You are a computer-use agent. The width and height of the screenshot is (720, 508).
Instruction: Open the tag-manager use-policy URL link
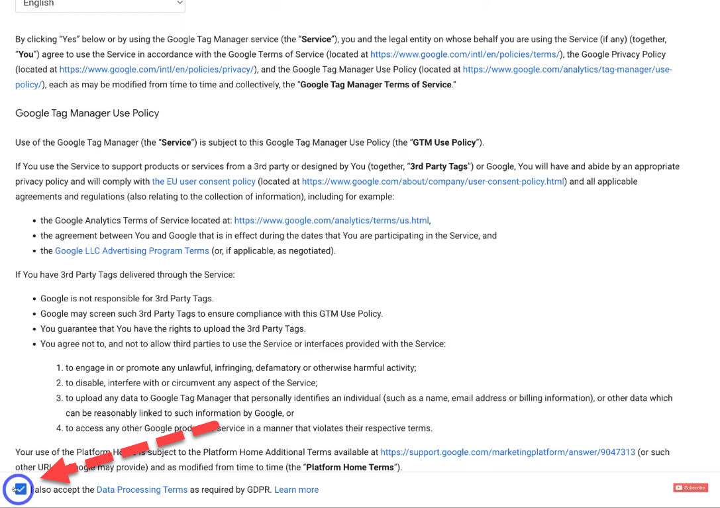pyautogui.click(x=567, y=70)
